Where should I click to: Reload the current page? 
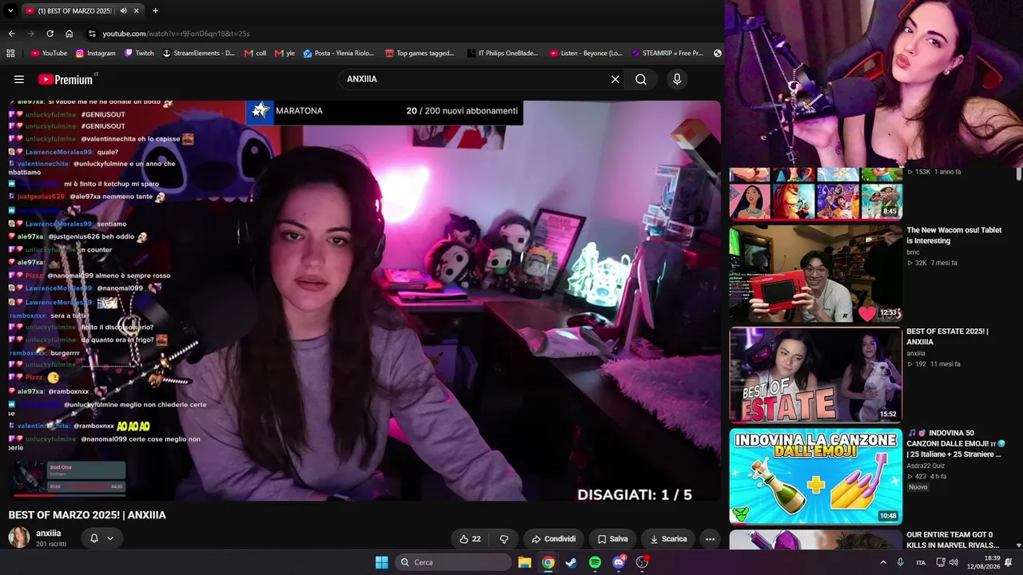(50, 34)
